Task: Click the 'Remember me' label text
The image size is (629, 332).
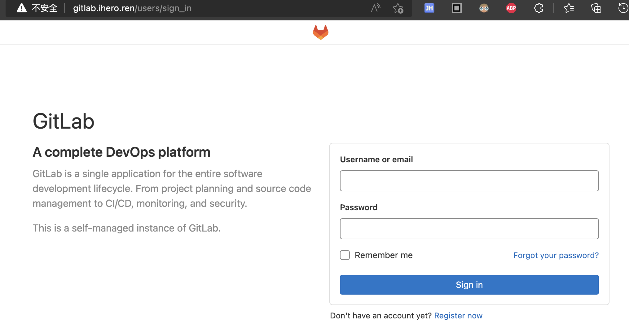Action: pyautogui.click(x=384, y=255)
